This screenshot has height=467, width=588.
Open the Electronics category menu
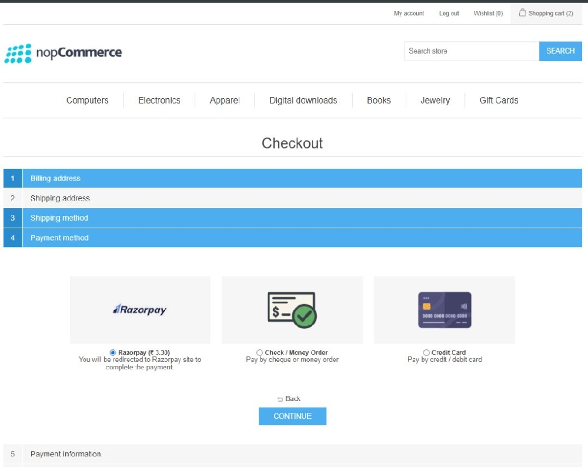coord(159,101)
